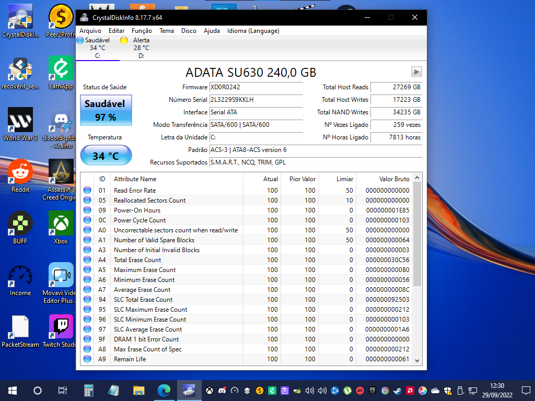Select the Reallocated Sectors Count status orb
535x401 pixels.
pos(87,200)
